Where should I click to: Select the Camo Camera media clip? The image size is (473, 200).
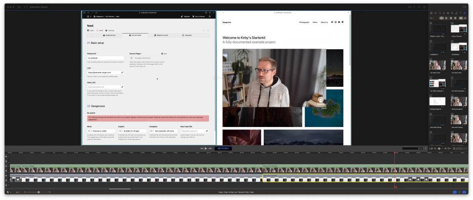(x=459, y=29)
